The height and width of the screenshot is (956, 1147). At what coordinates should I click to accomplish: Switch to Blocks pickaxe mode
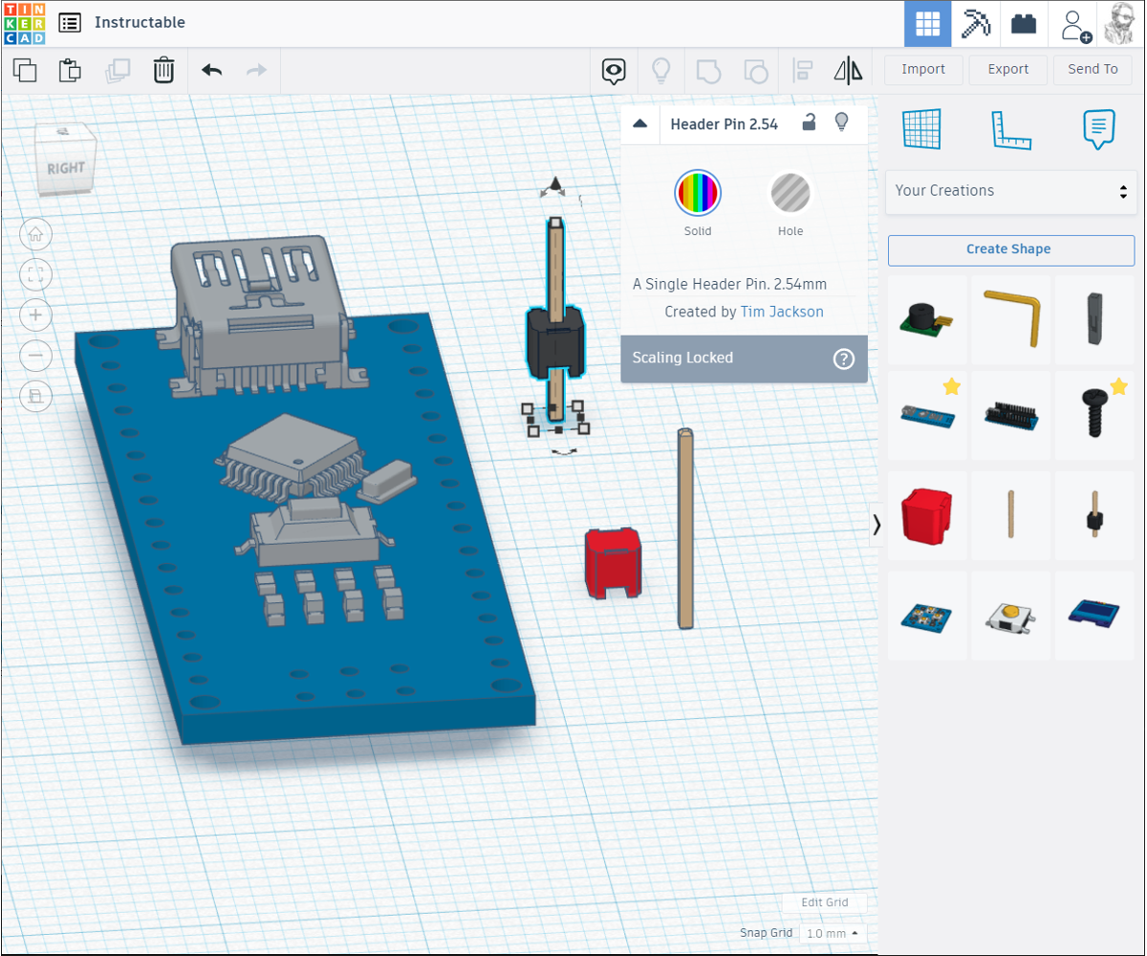click(977, 24)
